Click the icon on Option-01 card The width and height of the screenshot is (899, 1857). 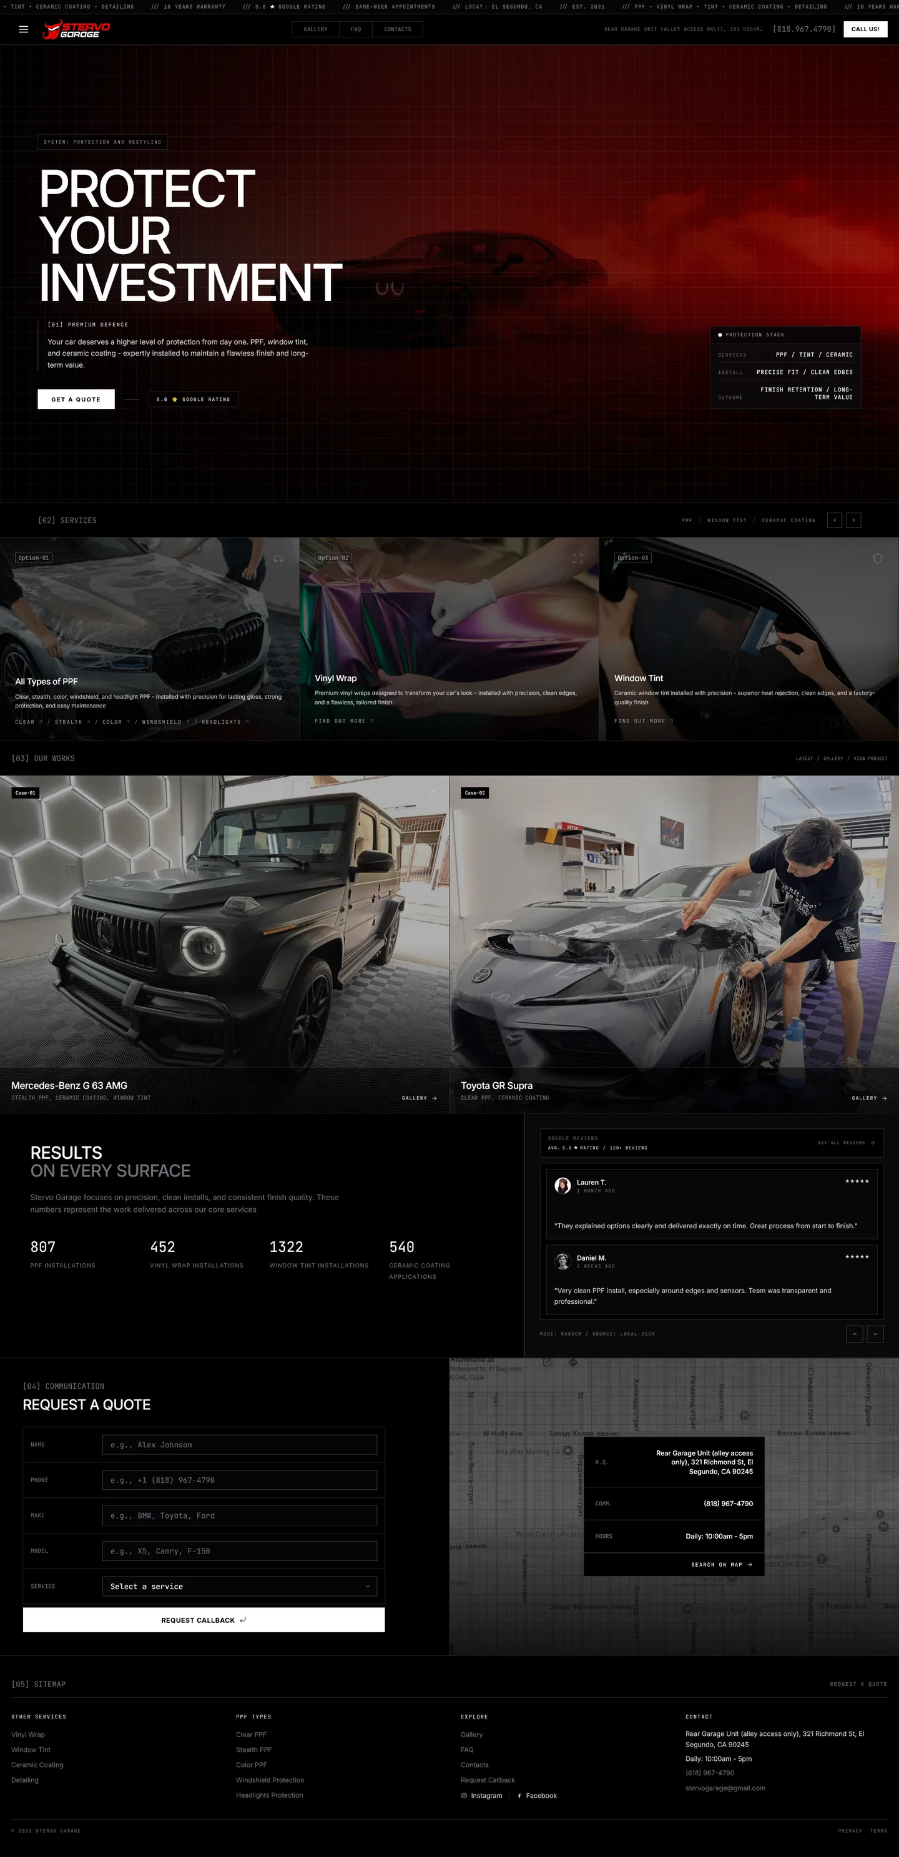(x=278, y=559)
